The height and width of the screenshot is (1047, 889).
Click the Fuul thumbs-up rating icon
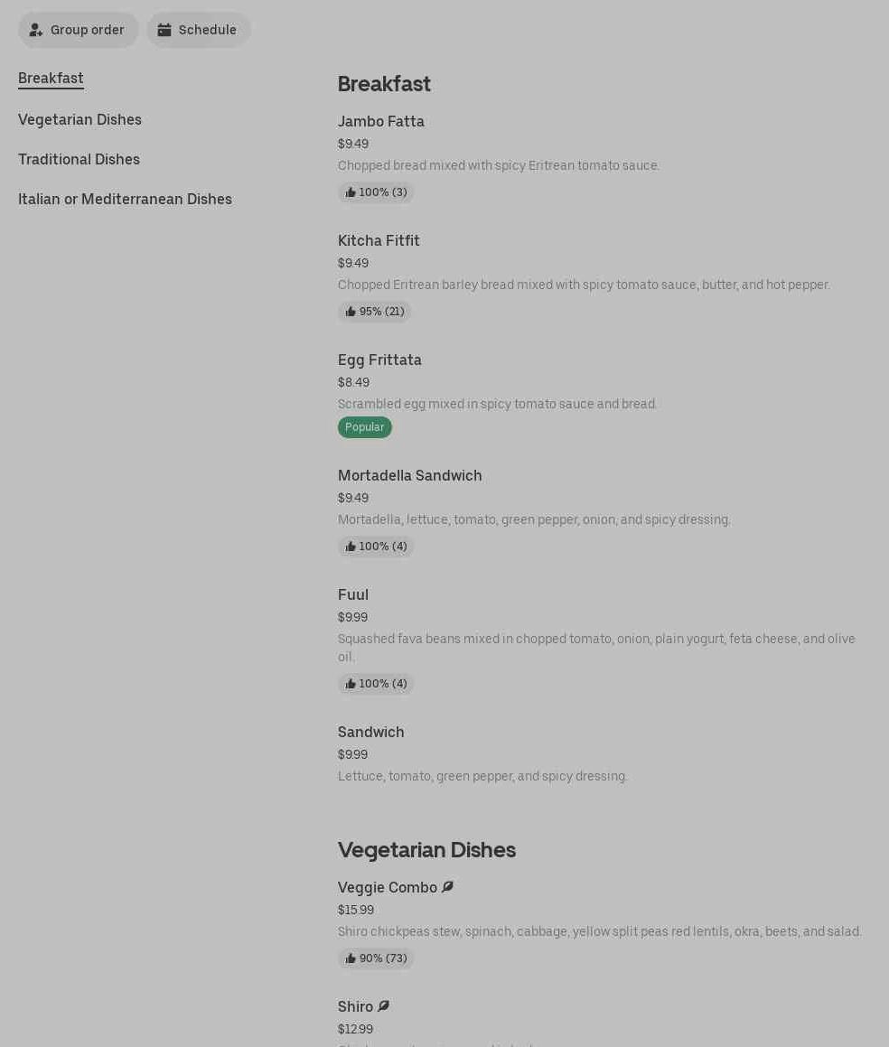tap(351, 684)
